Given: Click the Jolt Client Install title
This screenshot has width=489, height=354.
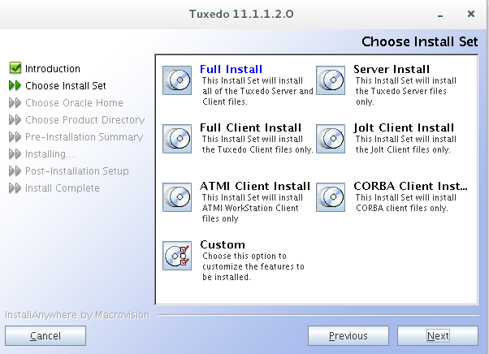Looking at the screenshot, I should click(404, 127).
